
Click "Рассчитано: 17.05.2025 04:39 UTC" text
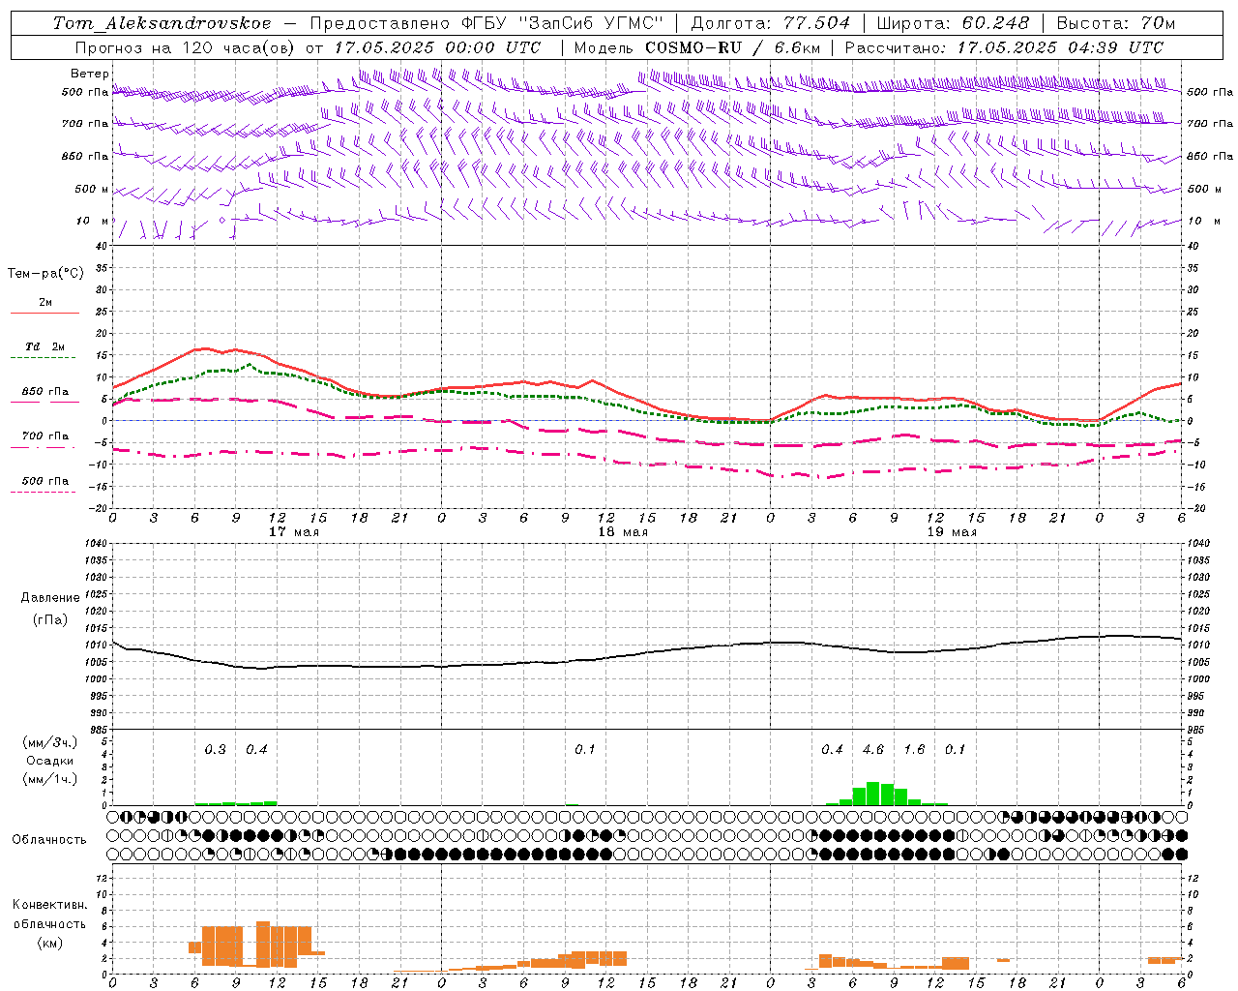pos(1004,47)
